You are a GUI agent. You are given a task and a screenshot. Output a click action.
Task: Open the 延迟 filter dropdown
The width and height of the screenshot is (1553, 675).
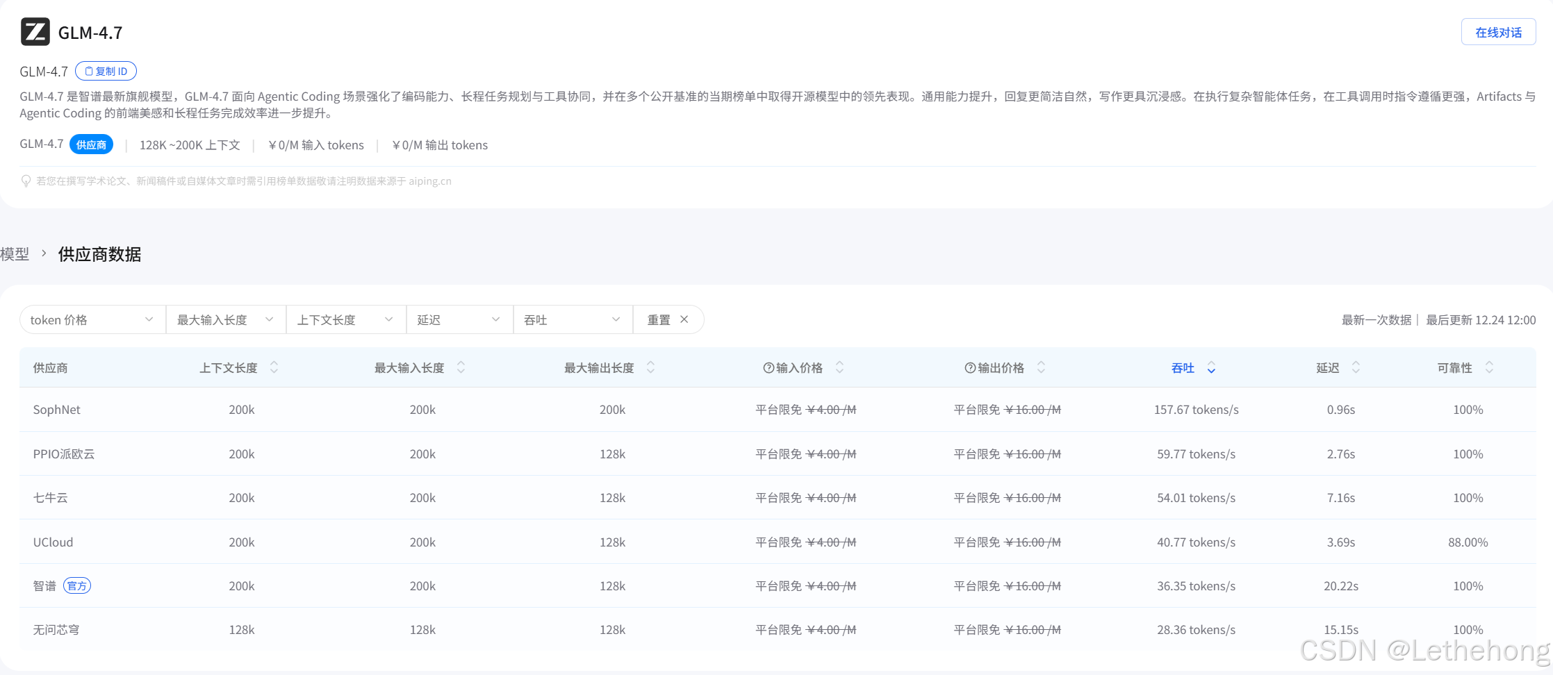point(459,319)
